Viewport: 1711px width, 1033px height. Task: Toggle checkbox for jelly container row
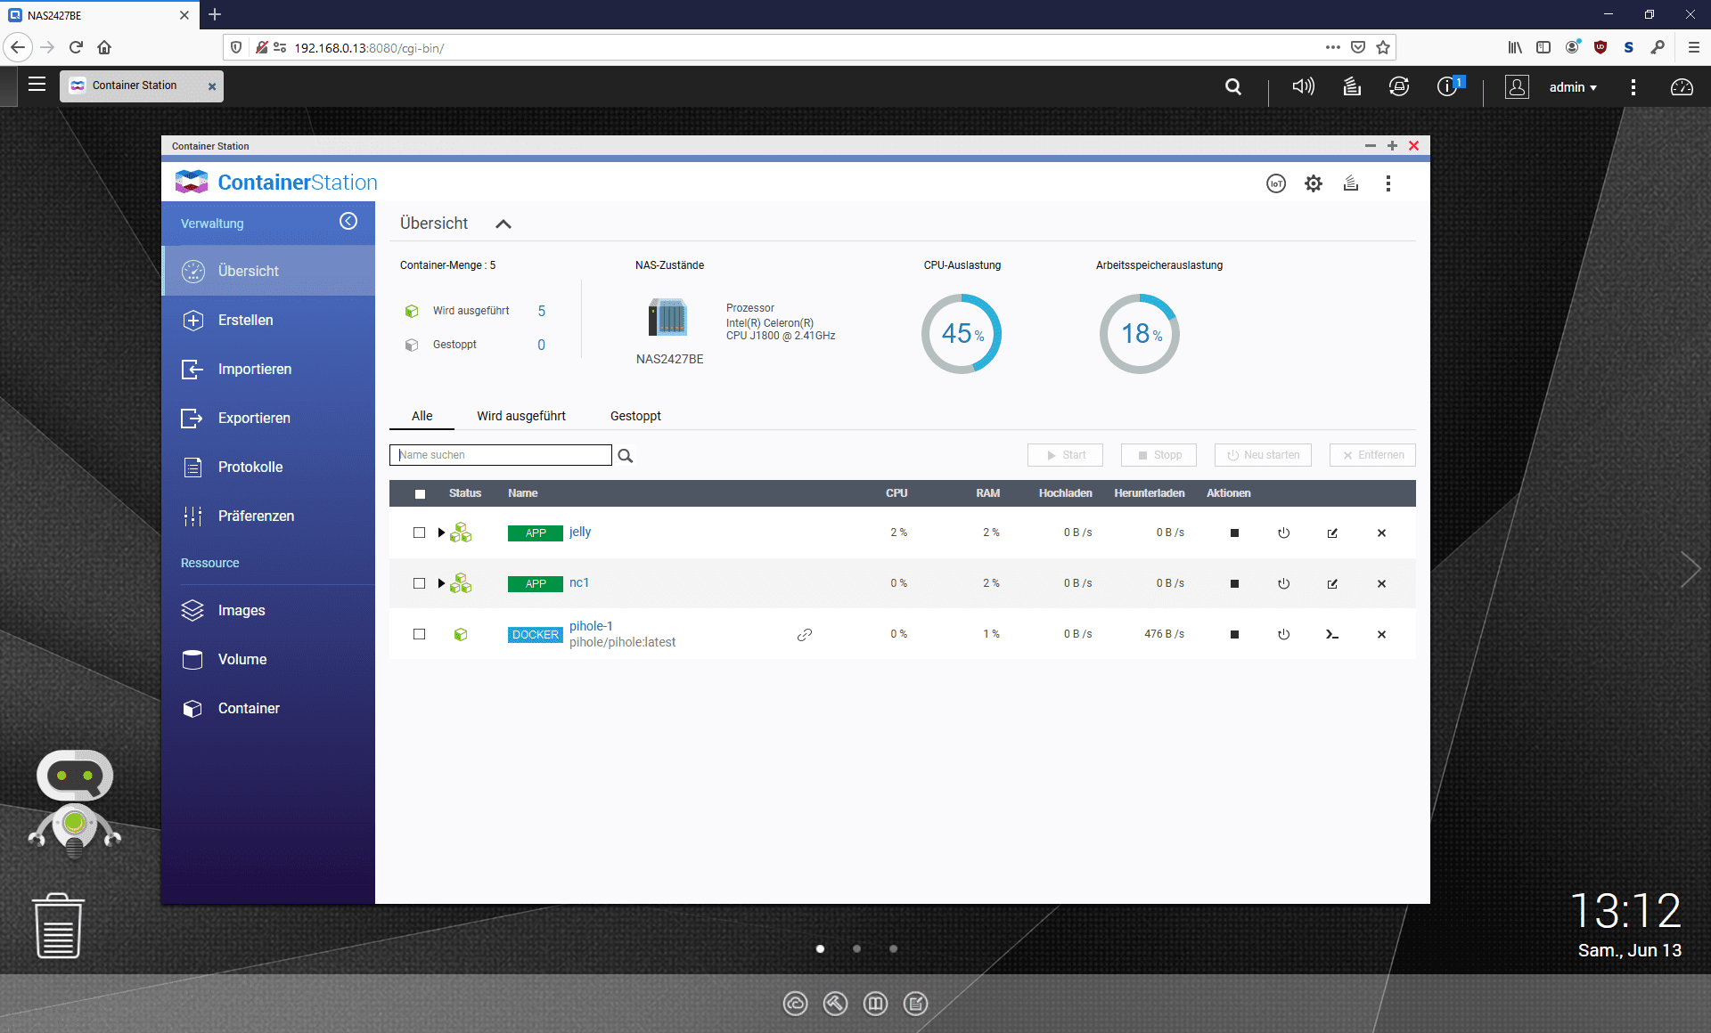417,531
